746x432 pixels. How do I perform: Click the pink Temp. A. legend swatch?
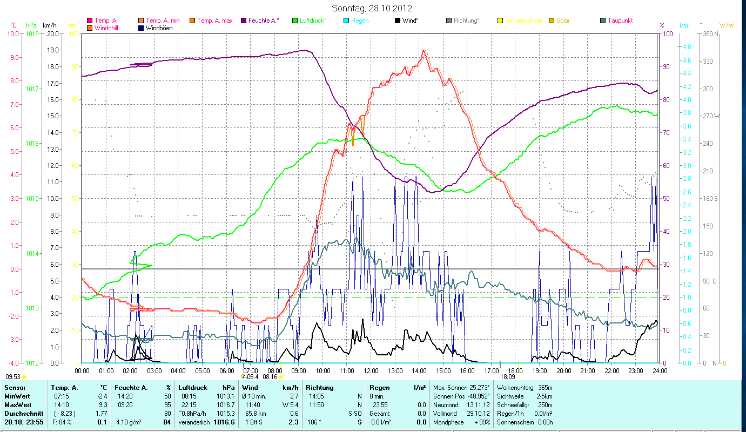[90, 21]
